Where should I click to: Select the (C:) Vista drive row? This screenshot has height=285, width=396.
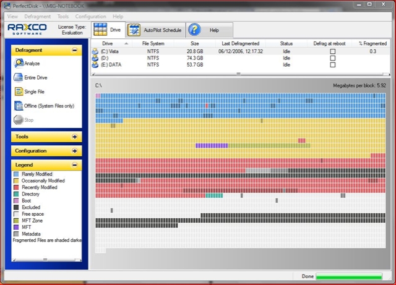(x=240, y=51)
